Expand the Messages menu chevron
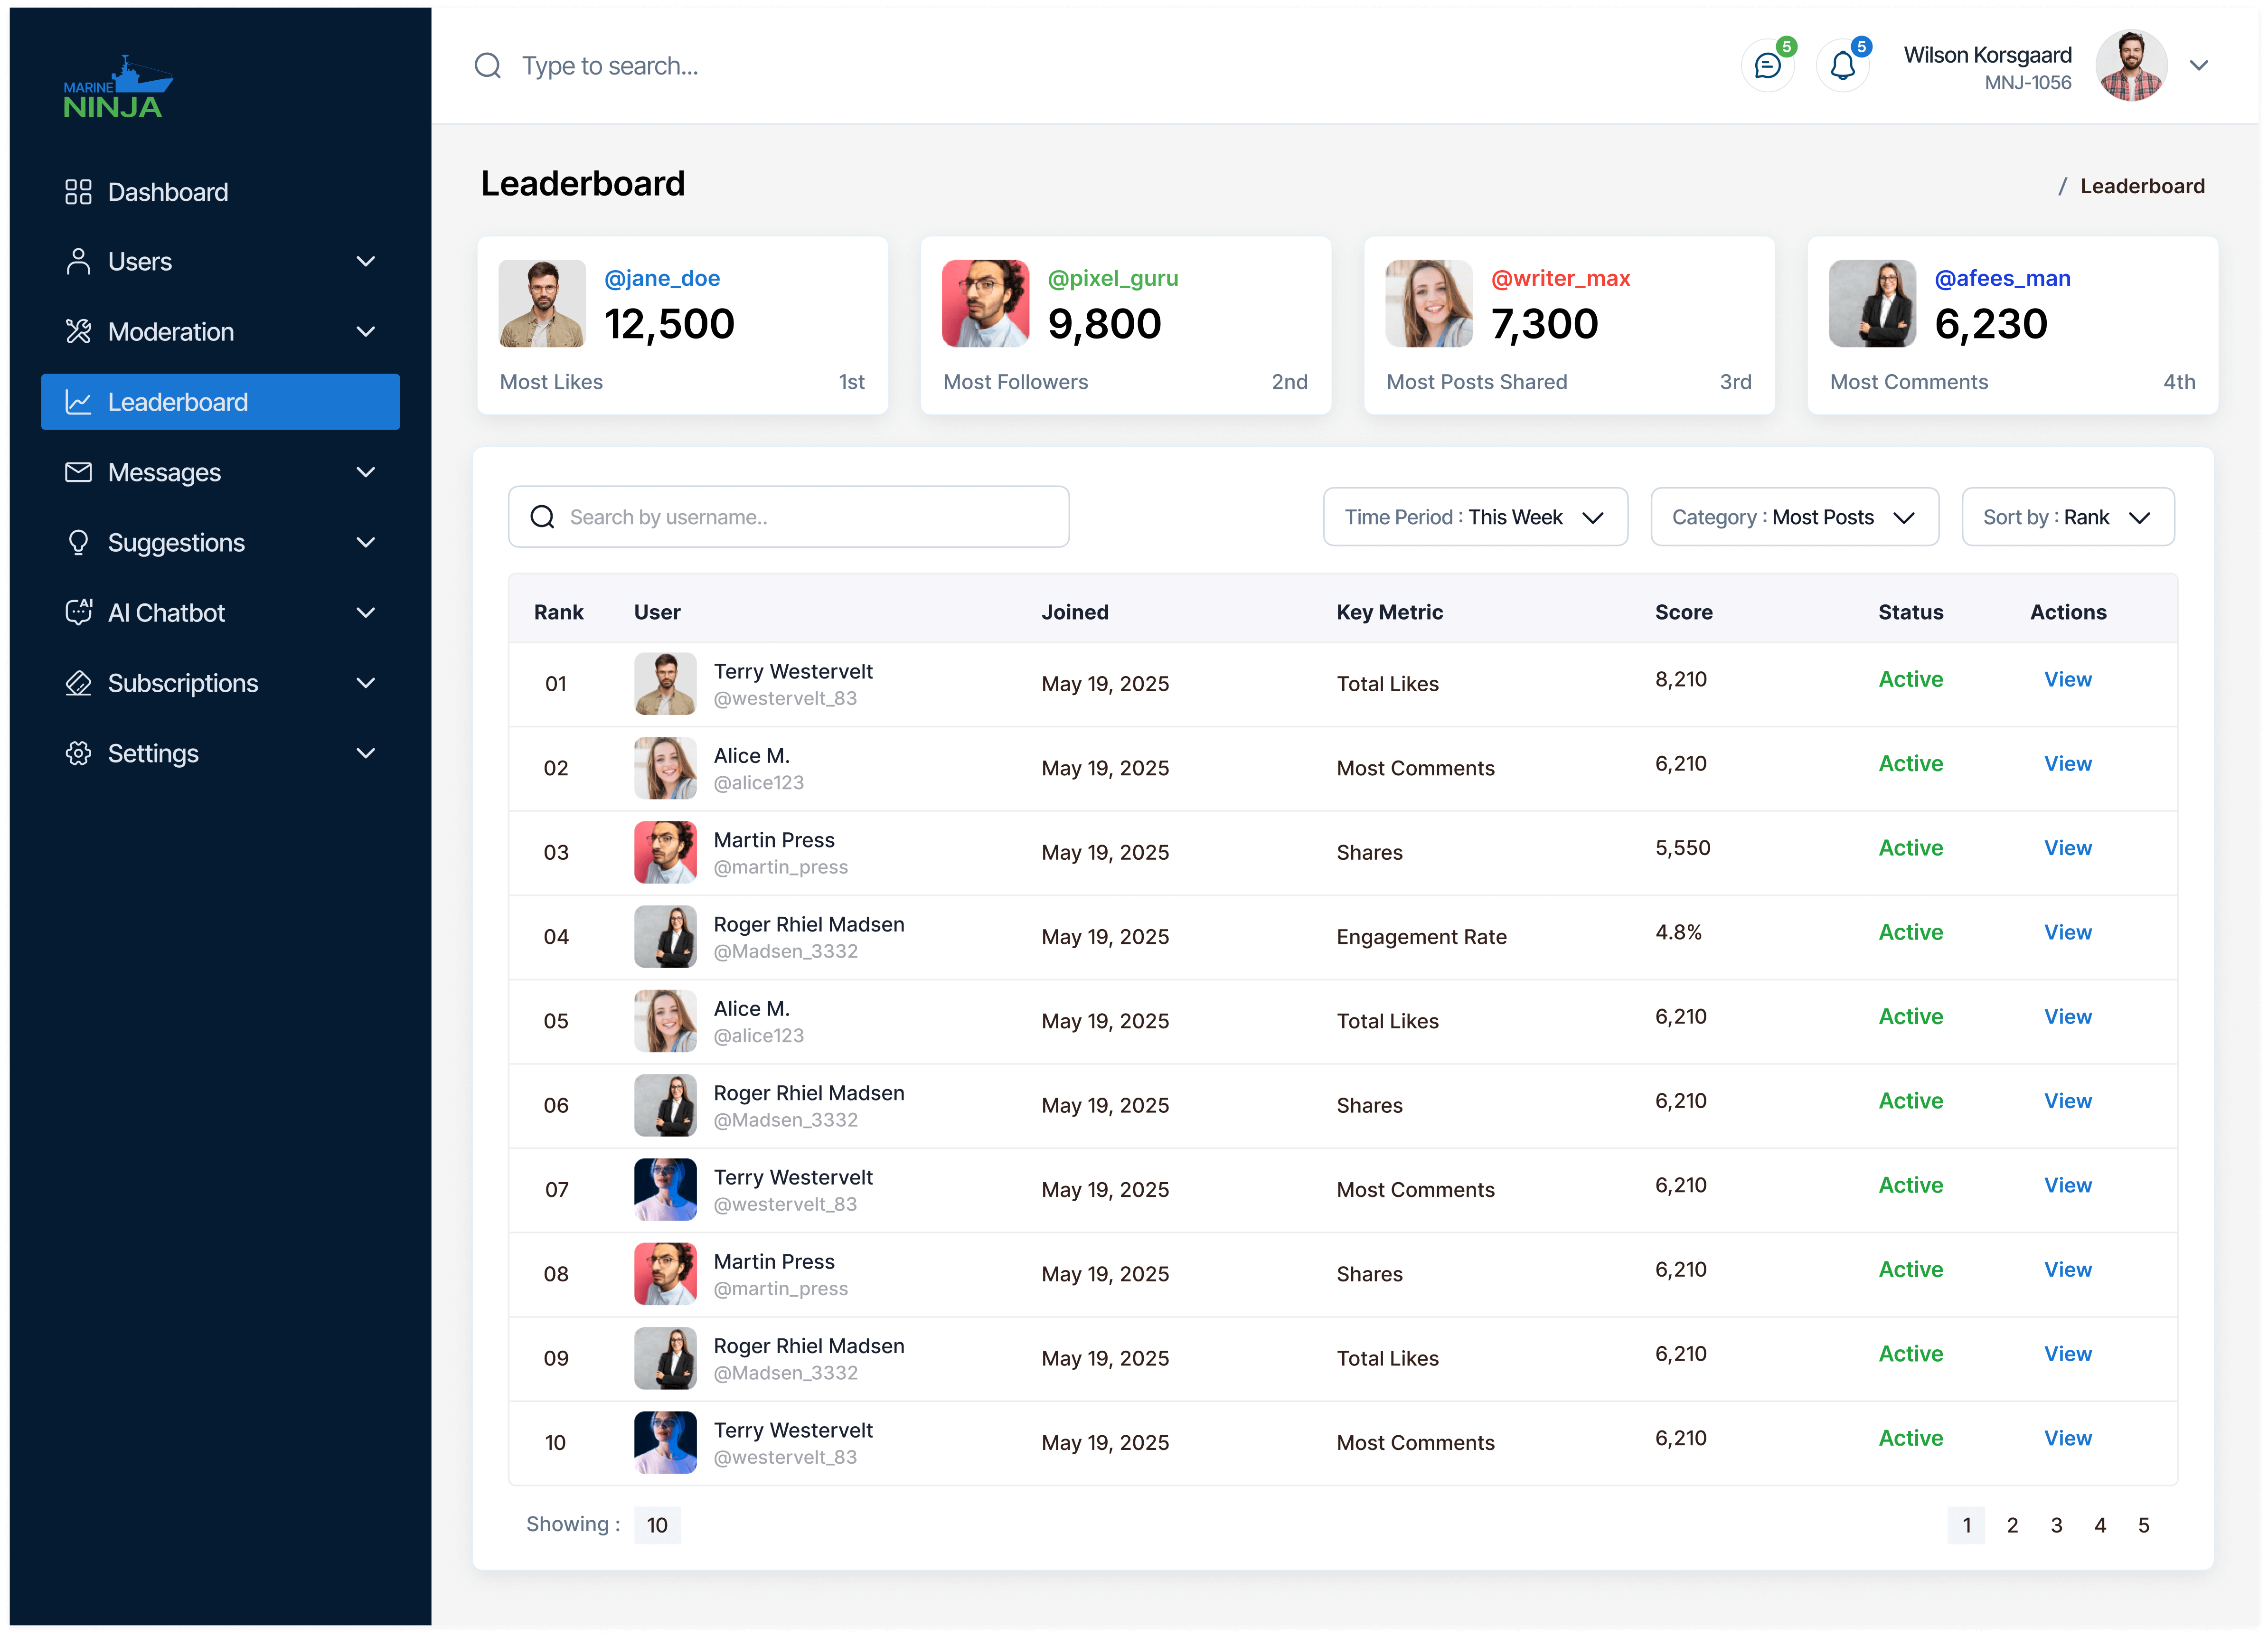This screenshot has width=2268, height=1637. pyautogui.click(x=366, y=472)
